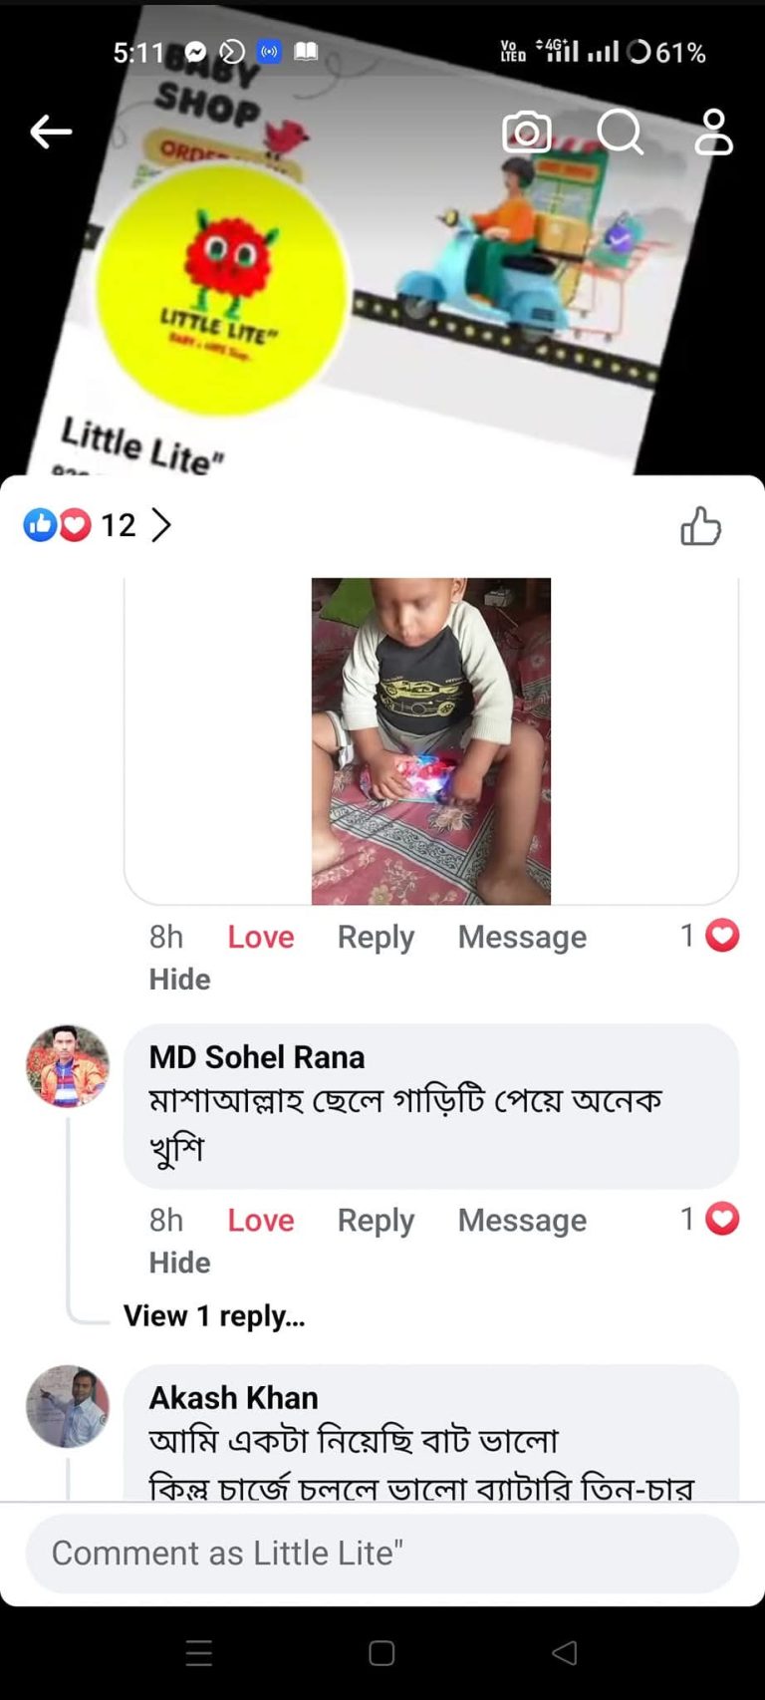Hide the baby photo comment
Viewport: 765px width, 1700px height.
point(179,980)
